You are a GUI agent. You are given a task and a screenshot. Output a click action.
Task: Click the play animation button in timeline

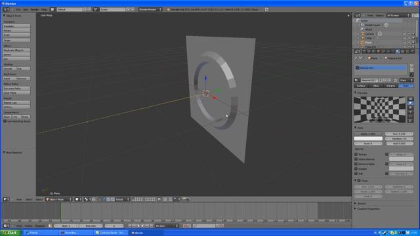tap(143, 226)
